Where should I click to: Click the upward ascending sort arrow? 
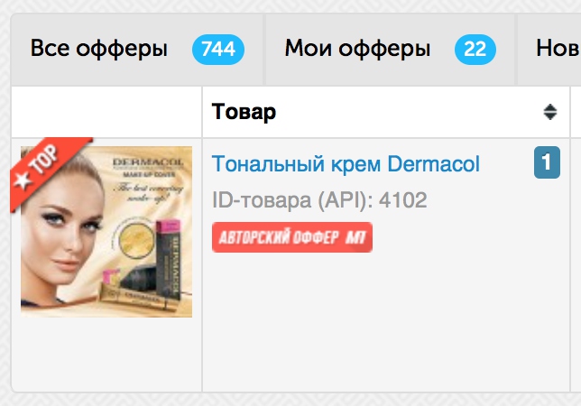(x=550, y=107)
